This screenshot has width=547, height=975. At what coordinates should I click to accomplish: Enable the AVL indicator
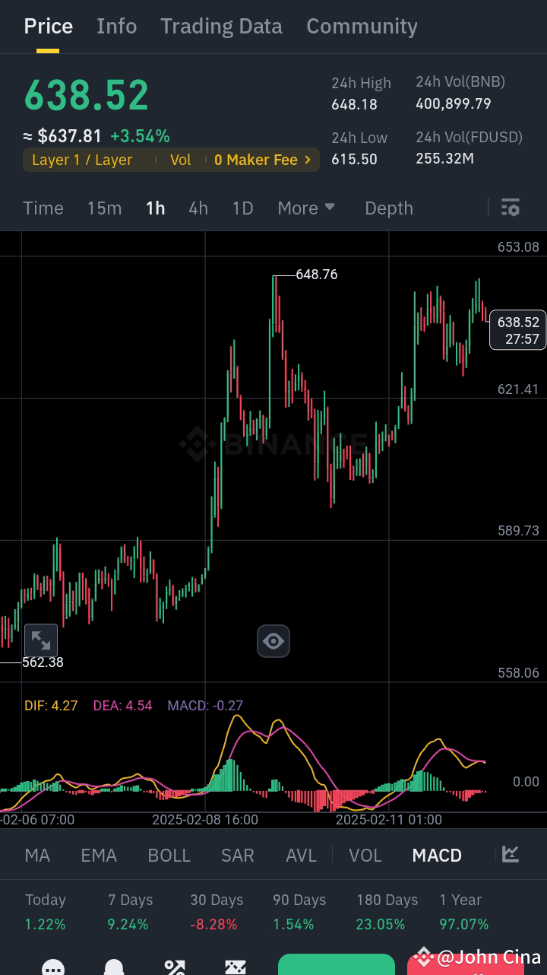coord(301,856)
